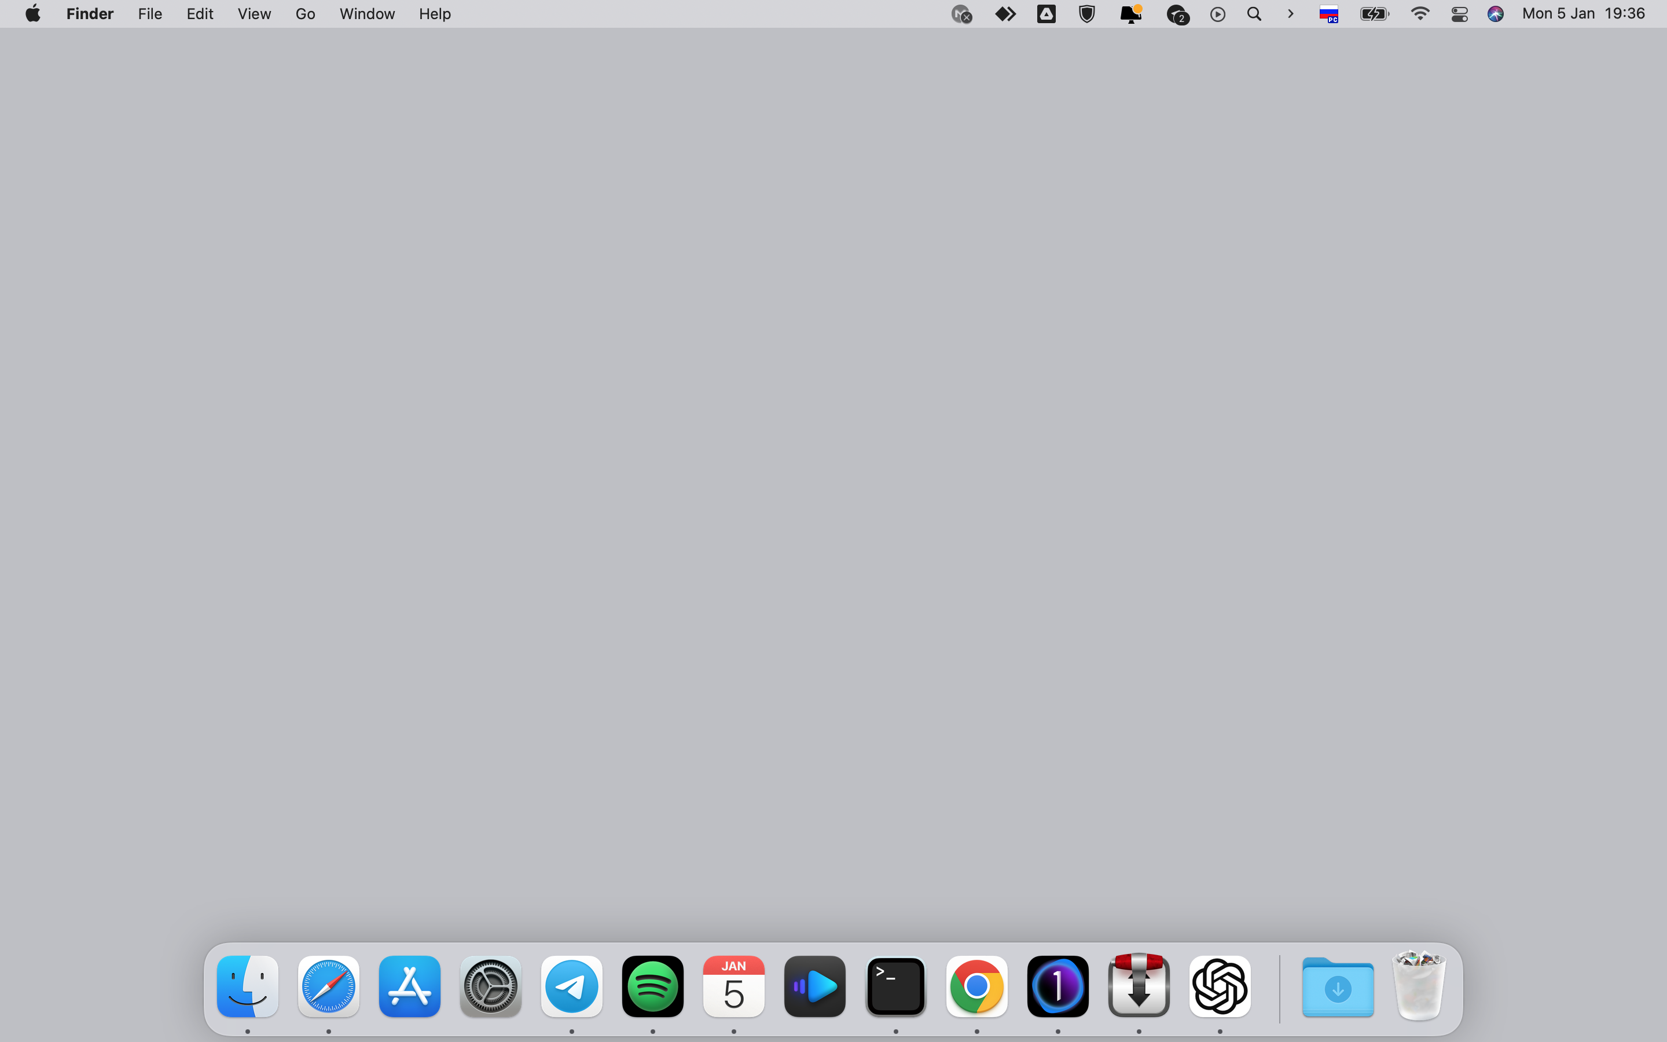Launch Google Chrome from the Dock
Image resolution: width=1667 pixels, height=1042 pixels.
[x=976, y=986]
